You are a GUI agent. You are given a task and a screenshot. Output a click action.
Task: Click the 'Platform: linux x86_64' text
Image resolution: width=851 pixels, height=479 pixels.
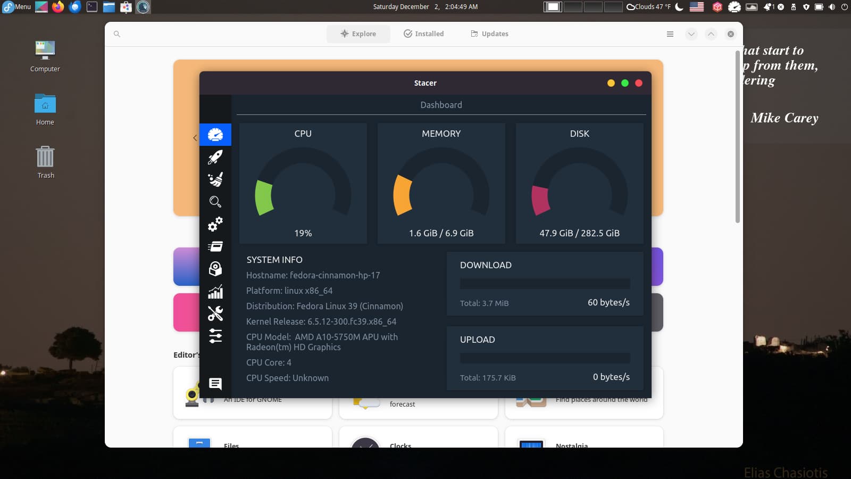(x=289, y=291)
